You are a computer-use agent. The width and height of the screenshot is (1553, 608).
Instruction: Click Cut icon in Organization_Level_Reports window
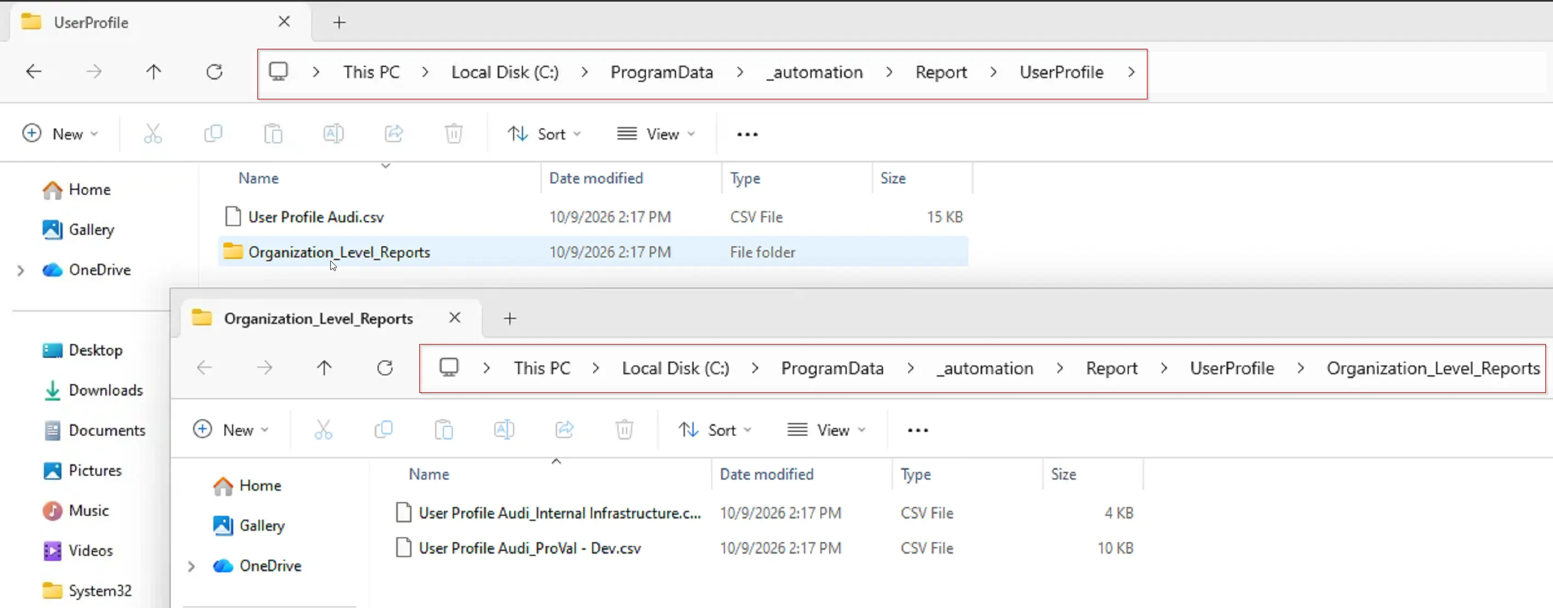coord(323,430)
